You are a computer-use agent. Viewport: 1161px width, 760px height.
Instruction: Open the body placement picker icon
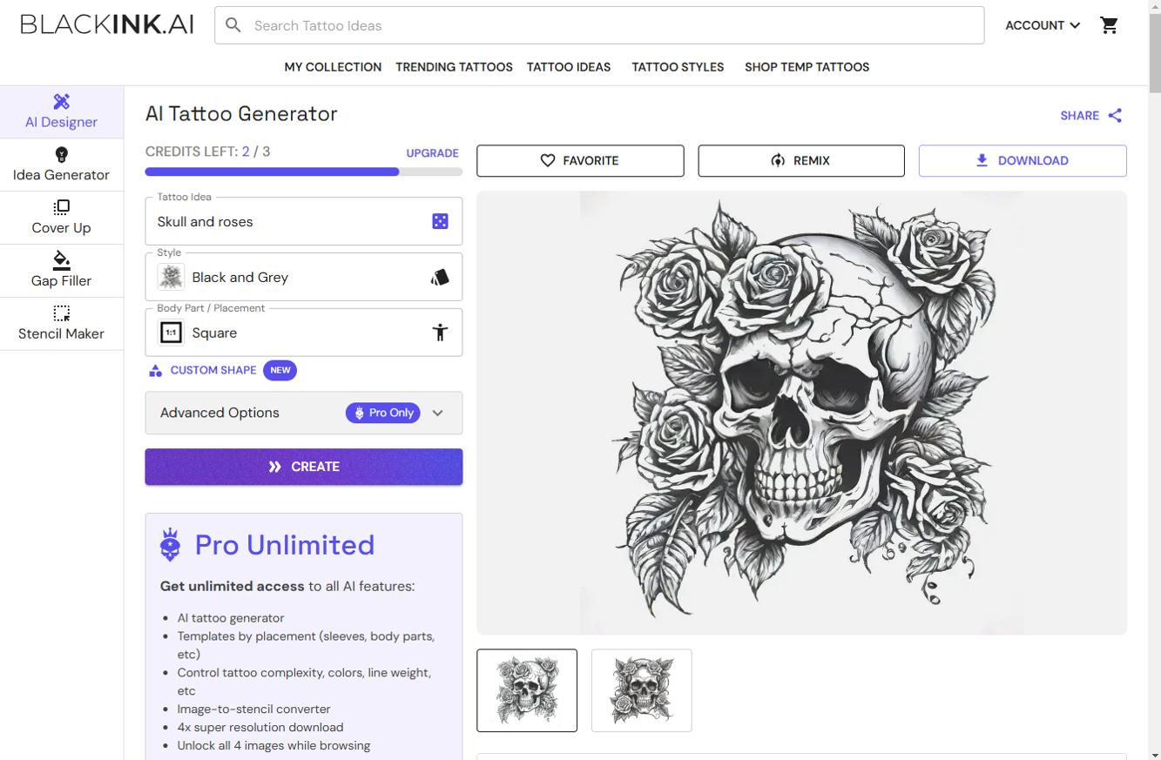tap(439, 332)
